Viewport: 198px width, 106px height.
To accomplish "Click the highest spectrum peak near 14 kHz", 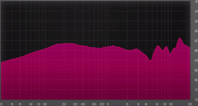I will tap(180, 38).
